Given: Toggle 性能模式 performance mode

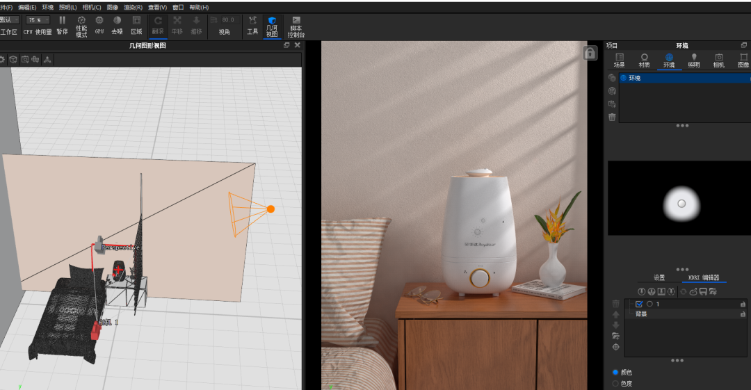Looking at the screenshot, I should [81, 26].
